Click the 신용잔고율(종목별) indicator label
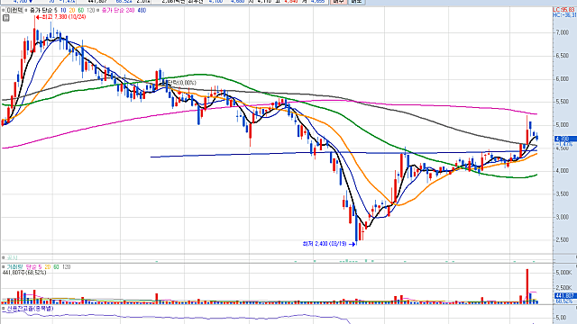 [x=30, y=309]
